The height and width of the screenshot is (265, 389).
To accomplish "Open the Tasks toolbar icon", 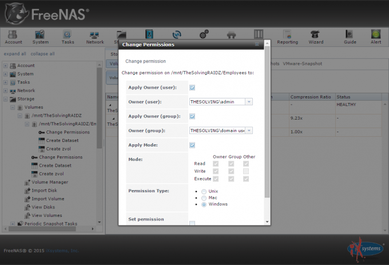I will [68, 37].
